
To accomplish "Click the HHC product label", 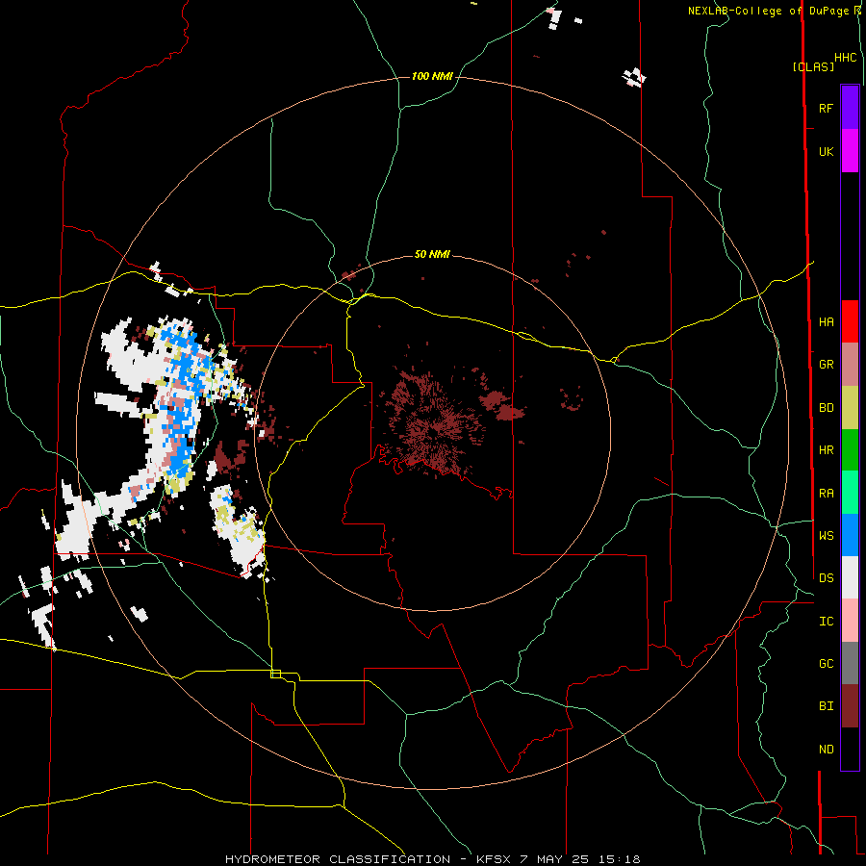I will 845,58.
